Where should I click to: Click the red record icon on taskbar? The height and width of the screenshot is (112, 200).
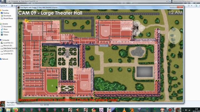[x=170, y=110]
